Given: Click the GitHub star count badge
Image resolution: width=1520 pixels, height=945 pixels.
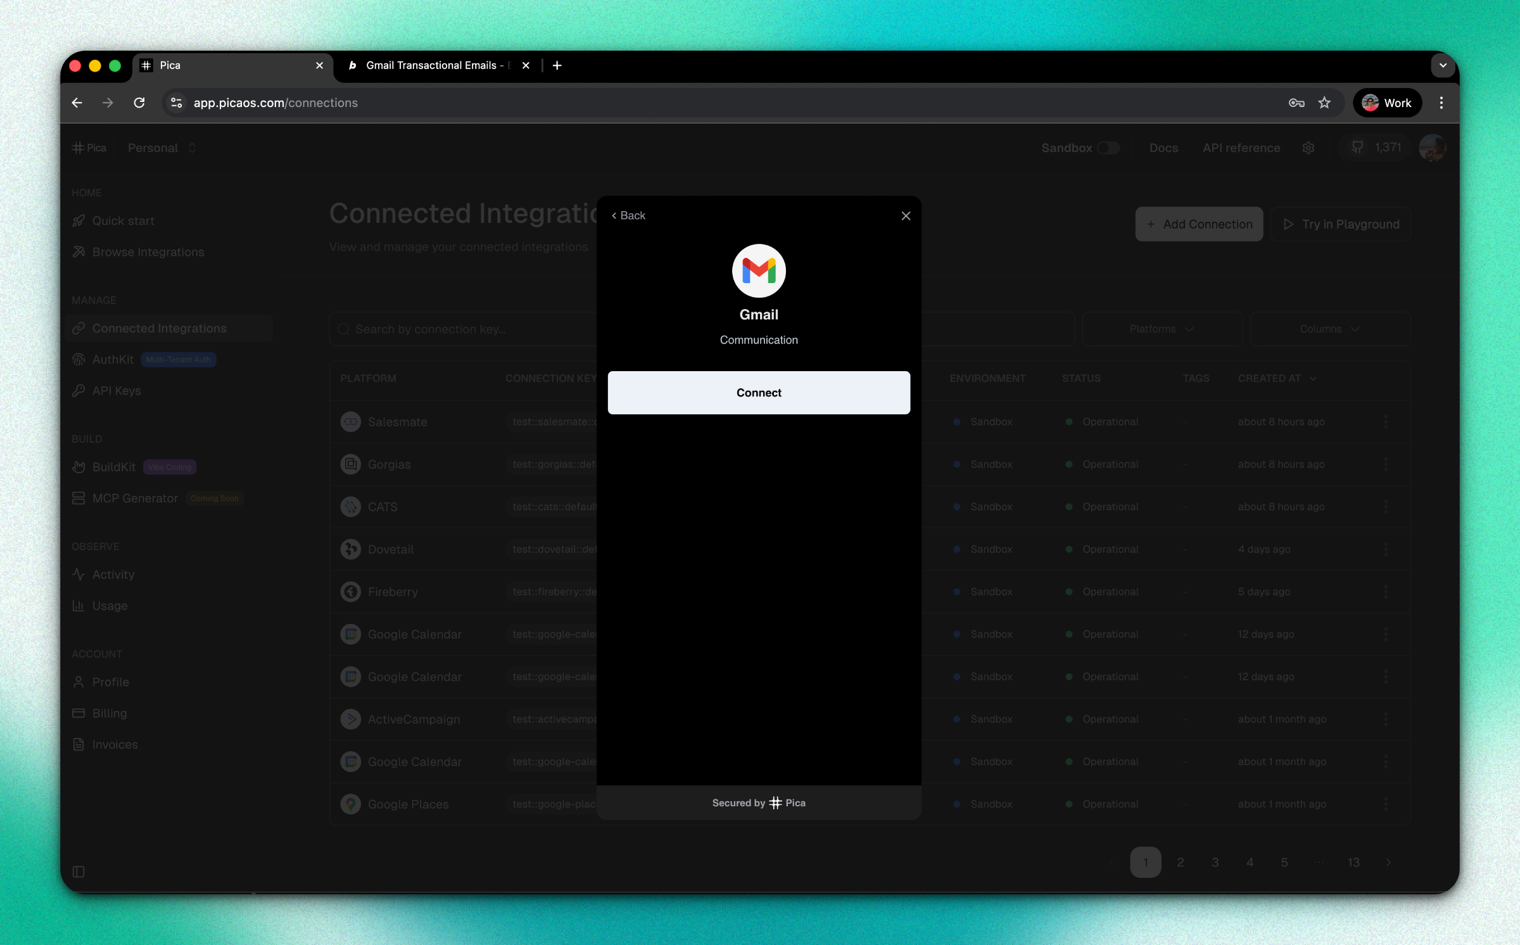Looking at the screenshot, I should coord(1374,147).
